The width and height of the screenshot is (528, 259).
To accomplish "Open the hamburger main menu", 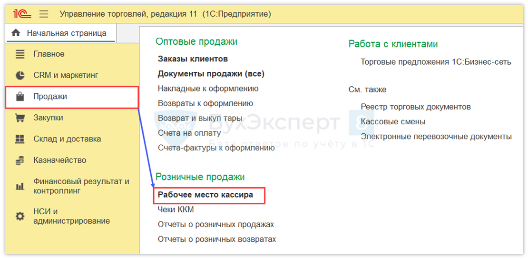I will coord(44,14).
